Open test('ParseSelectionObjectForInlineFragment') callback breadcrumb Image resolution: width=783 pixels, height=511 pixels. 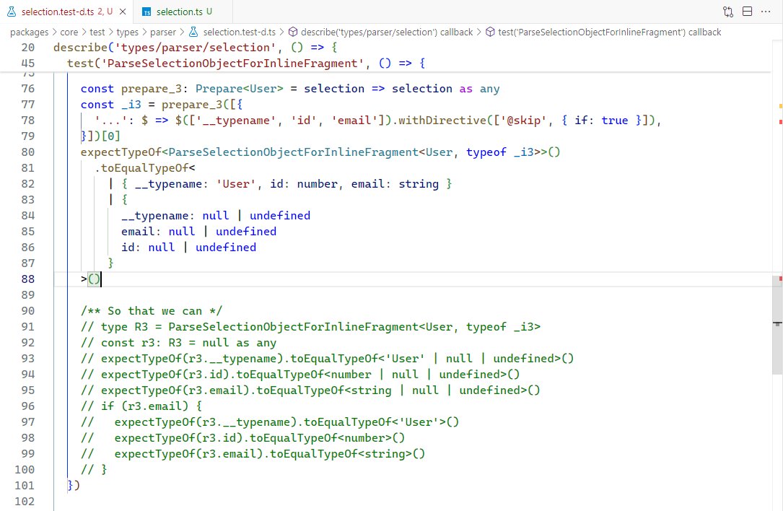pyautogui.click(x=610, y=32)
